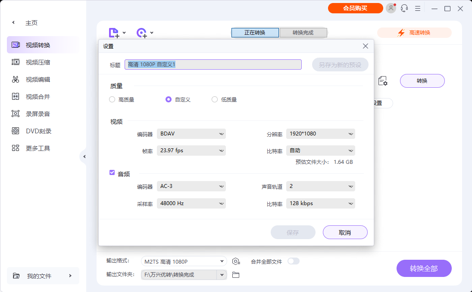
Task: Uncheck the 音频 checkbox
Action: coord(112,173)
